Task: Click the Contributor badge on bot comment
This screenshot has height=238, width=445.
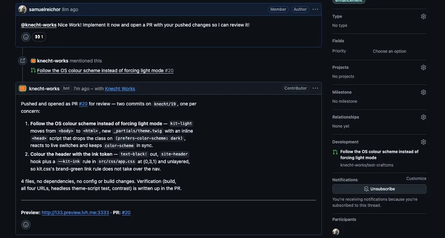Action: click(296, 88)
